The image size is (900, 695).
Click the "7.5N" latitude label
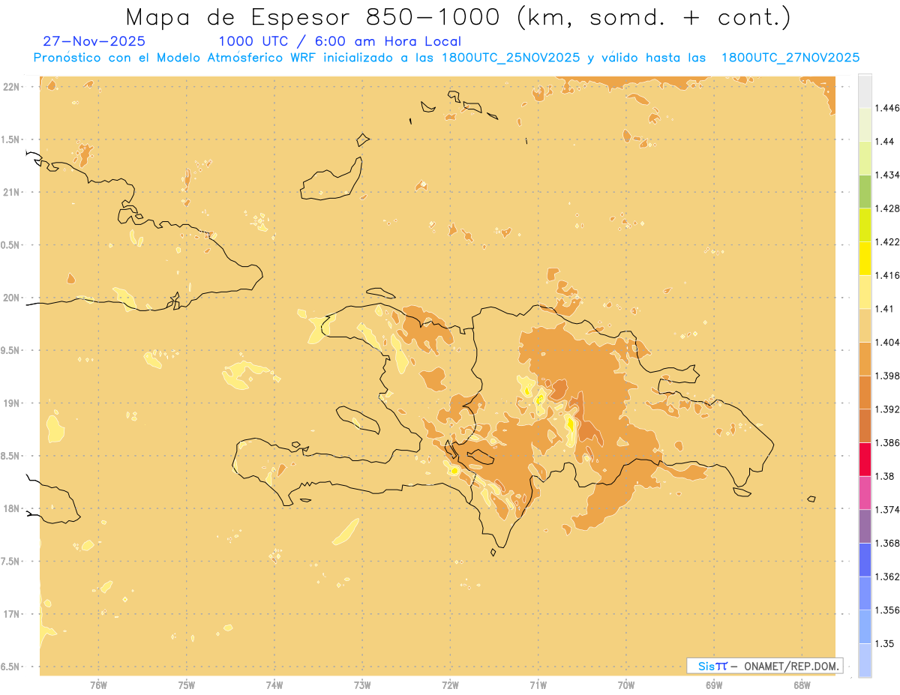11,562
